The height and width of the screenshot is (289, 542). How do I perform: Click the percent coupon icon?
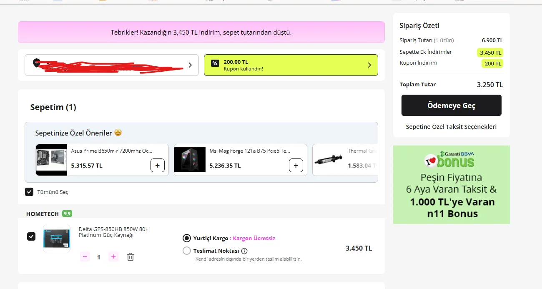pyautogui.click(x=215, y=63)
